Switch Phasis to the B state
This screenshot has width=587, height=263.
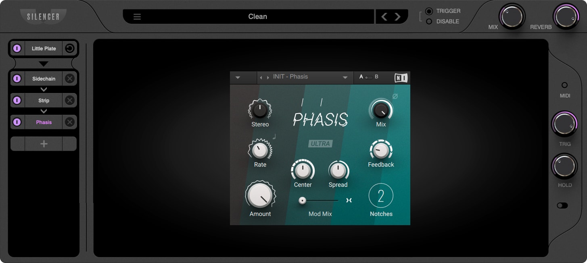[x=377, y=76]
